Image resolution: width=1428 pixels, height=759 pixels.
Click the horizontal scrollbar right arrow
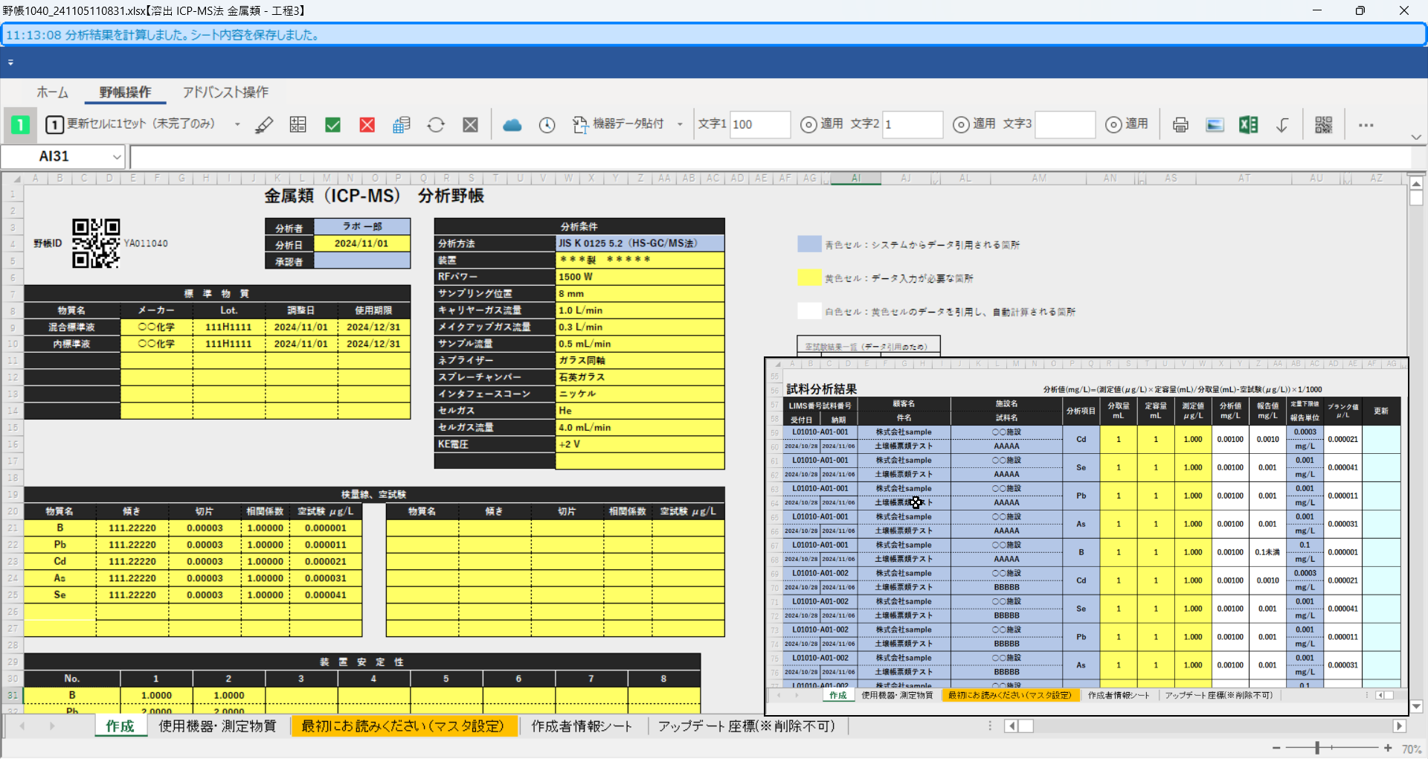click(1399, 726)
